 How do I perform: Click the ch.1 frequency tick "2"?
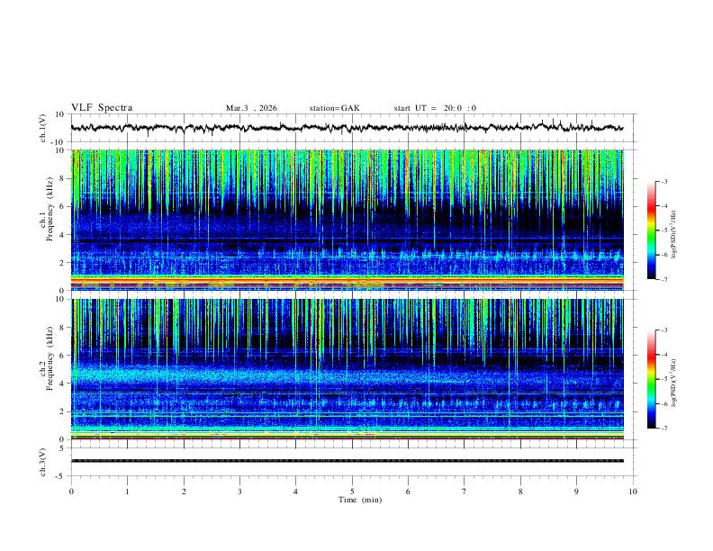62,263
